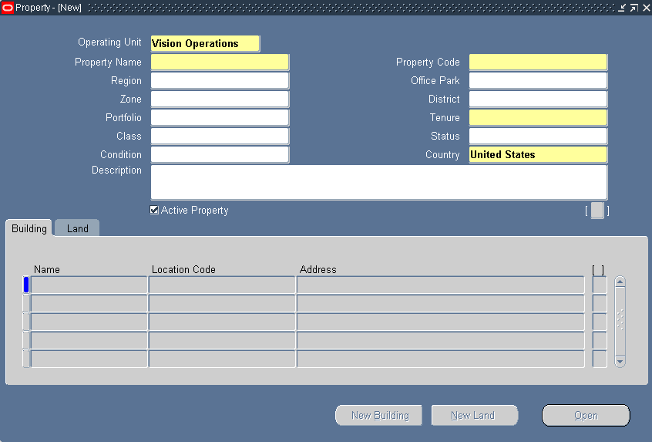The image size is (652, 442).
Task: Click the Oracle logo icon in title bar
Action: pyautogui.click(x=8, y=8)
